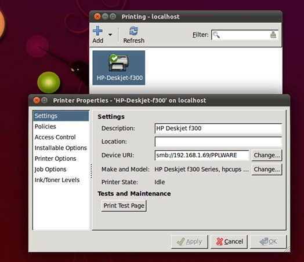Viewport: 304px width, 262px height.
Task: Click the 'HP Deskjet f300 Series, hpcups' text
Action: pyautogui.click(x=201, y=169)
